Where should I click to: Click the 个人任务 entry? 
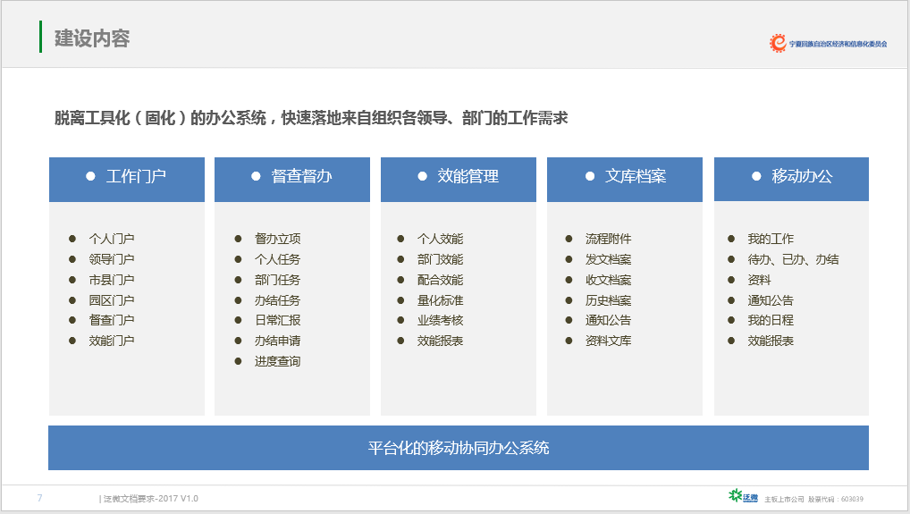(x=277, y=259)
